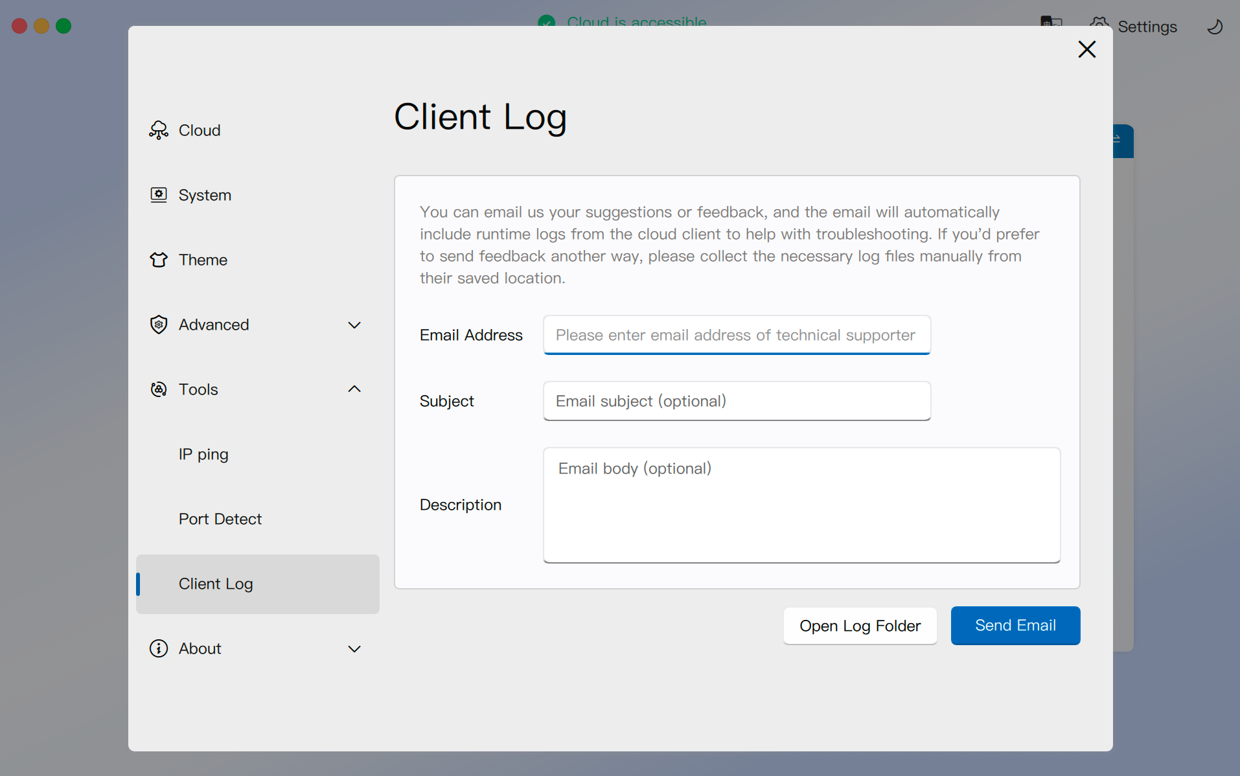
Task: Click the Description email body textarea
Action: point(801,505)
